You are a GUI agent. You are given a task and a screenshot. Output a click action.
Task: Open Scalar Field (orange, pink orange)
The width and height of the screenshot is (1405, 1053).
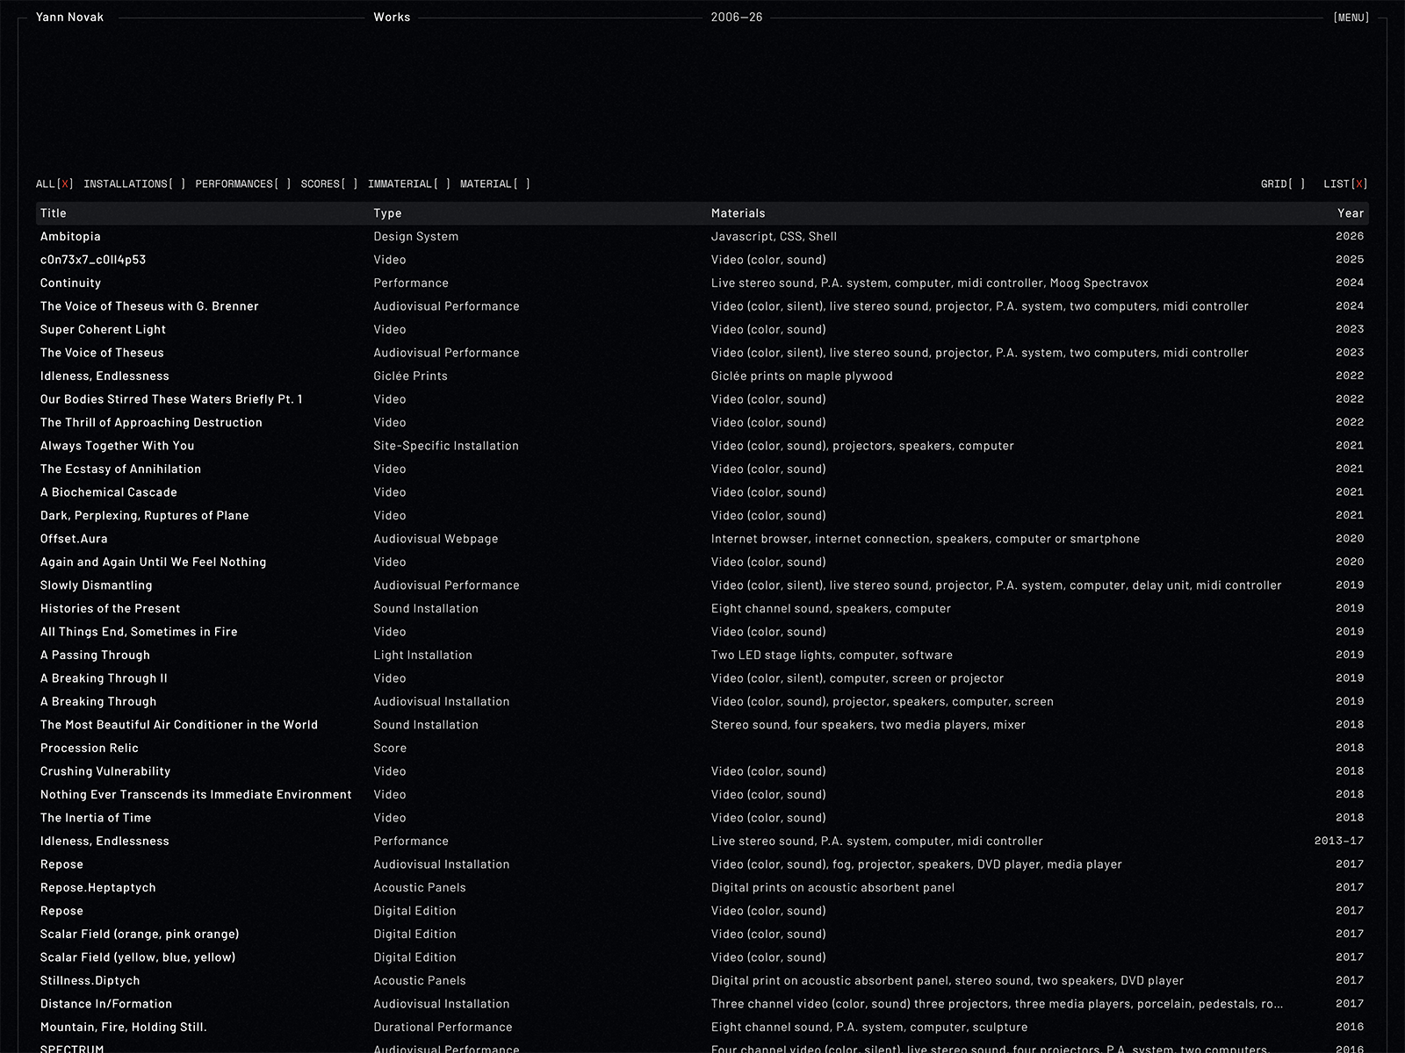coord(140,935)
